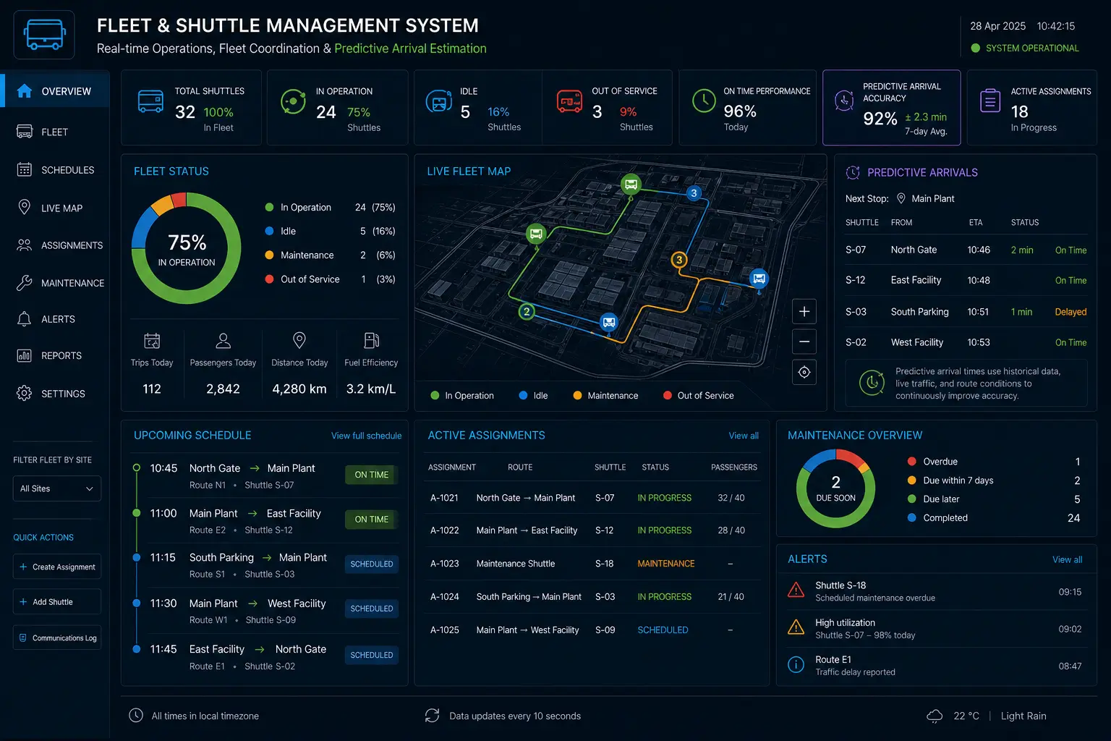Click the Idle shuttle icon
1111x741 pixels.
pyautogui.click(x=438, y=101)
